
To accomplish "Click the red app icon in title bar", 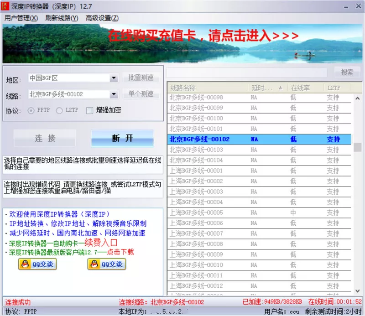I will [5, 6].
